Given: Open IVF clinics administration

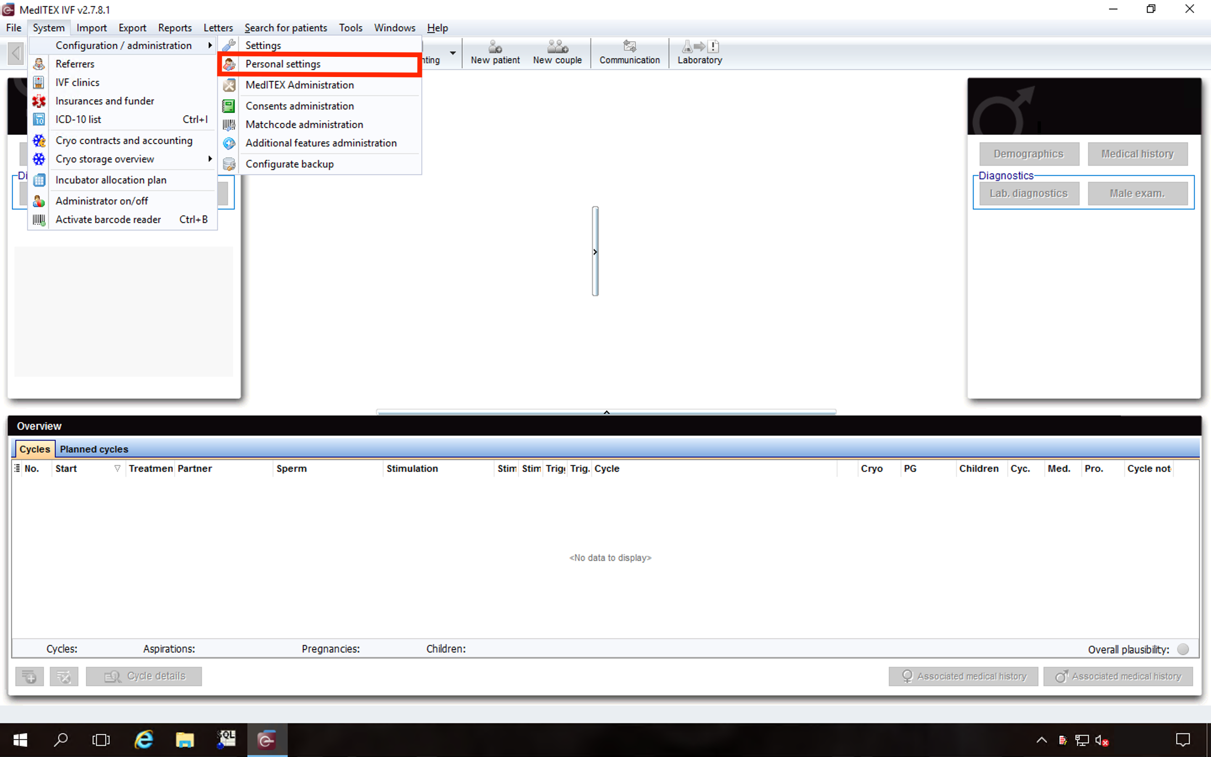Looking at the screenshot, I should pyautogui.click(x=77, y=82).
